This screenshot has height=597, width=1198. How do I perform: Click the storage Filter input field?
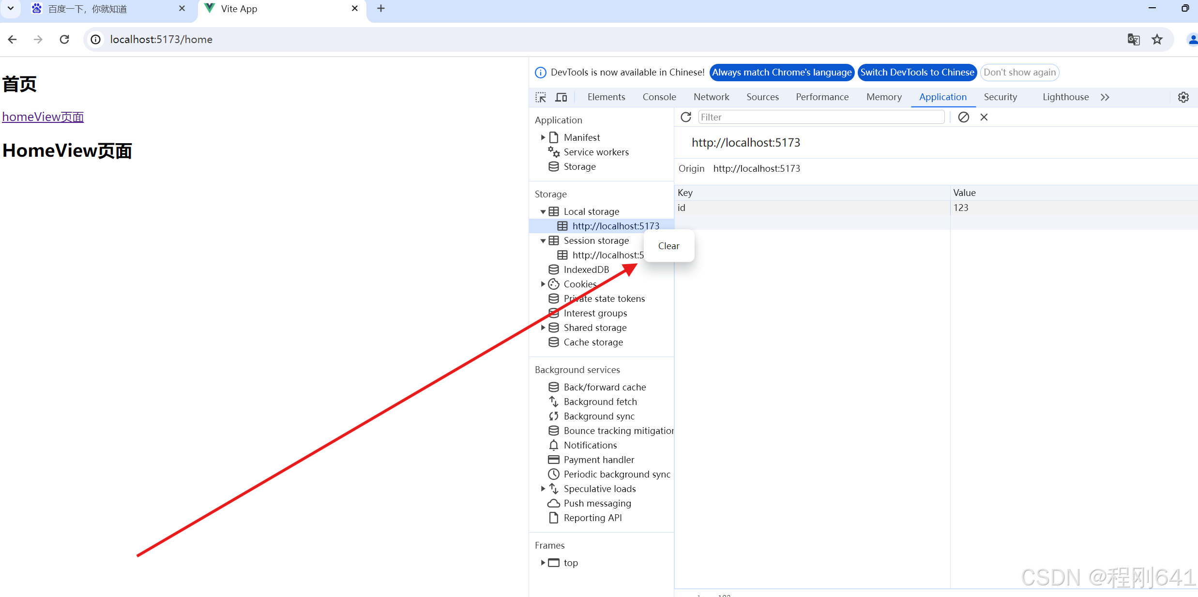[821, 117]
